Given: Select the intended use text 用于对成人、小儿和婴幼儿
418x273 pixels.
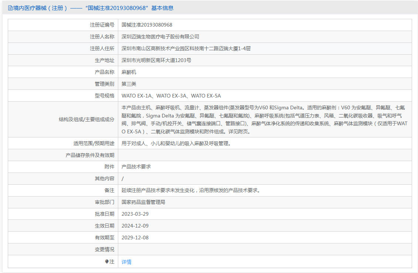Looking at the screenshot, I should point(176,143).
